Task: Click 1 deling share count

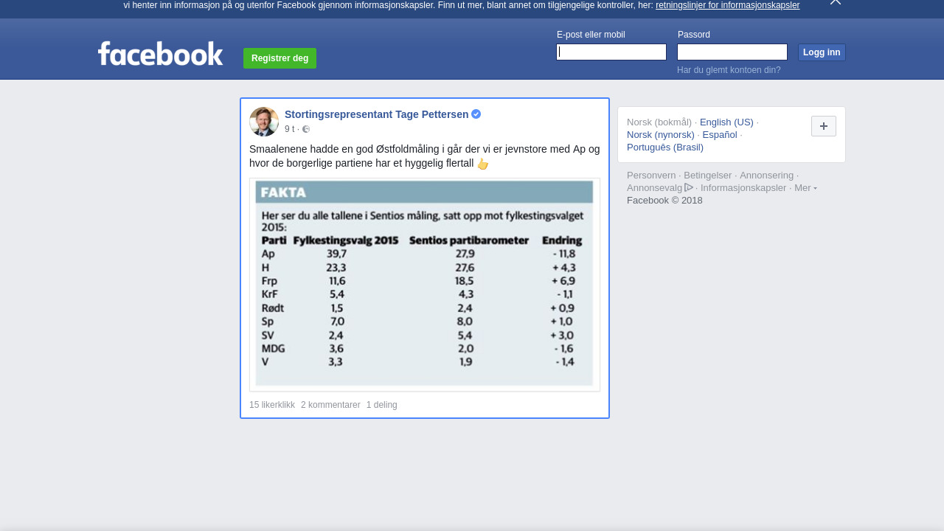Action: [381, 405]
